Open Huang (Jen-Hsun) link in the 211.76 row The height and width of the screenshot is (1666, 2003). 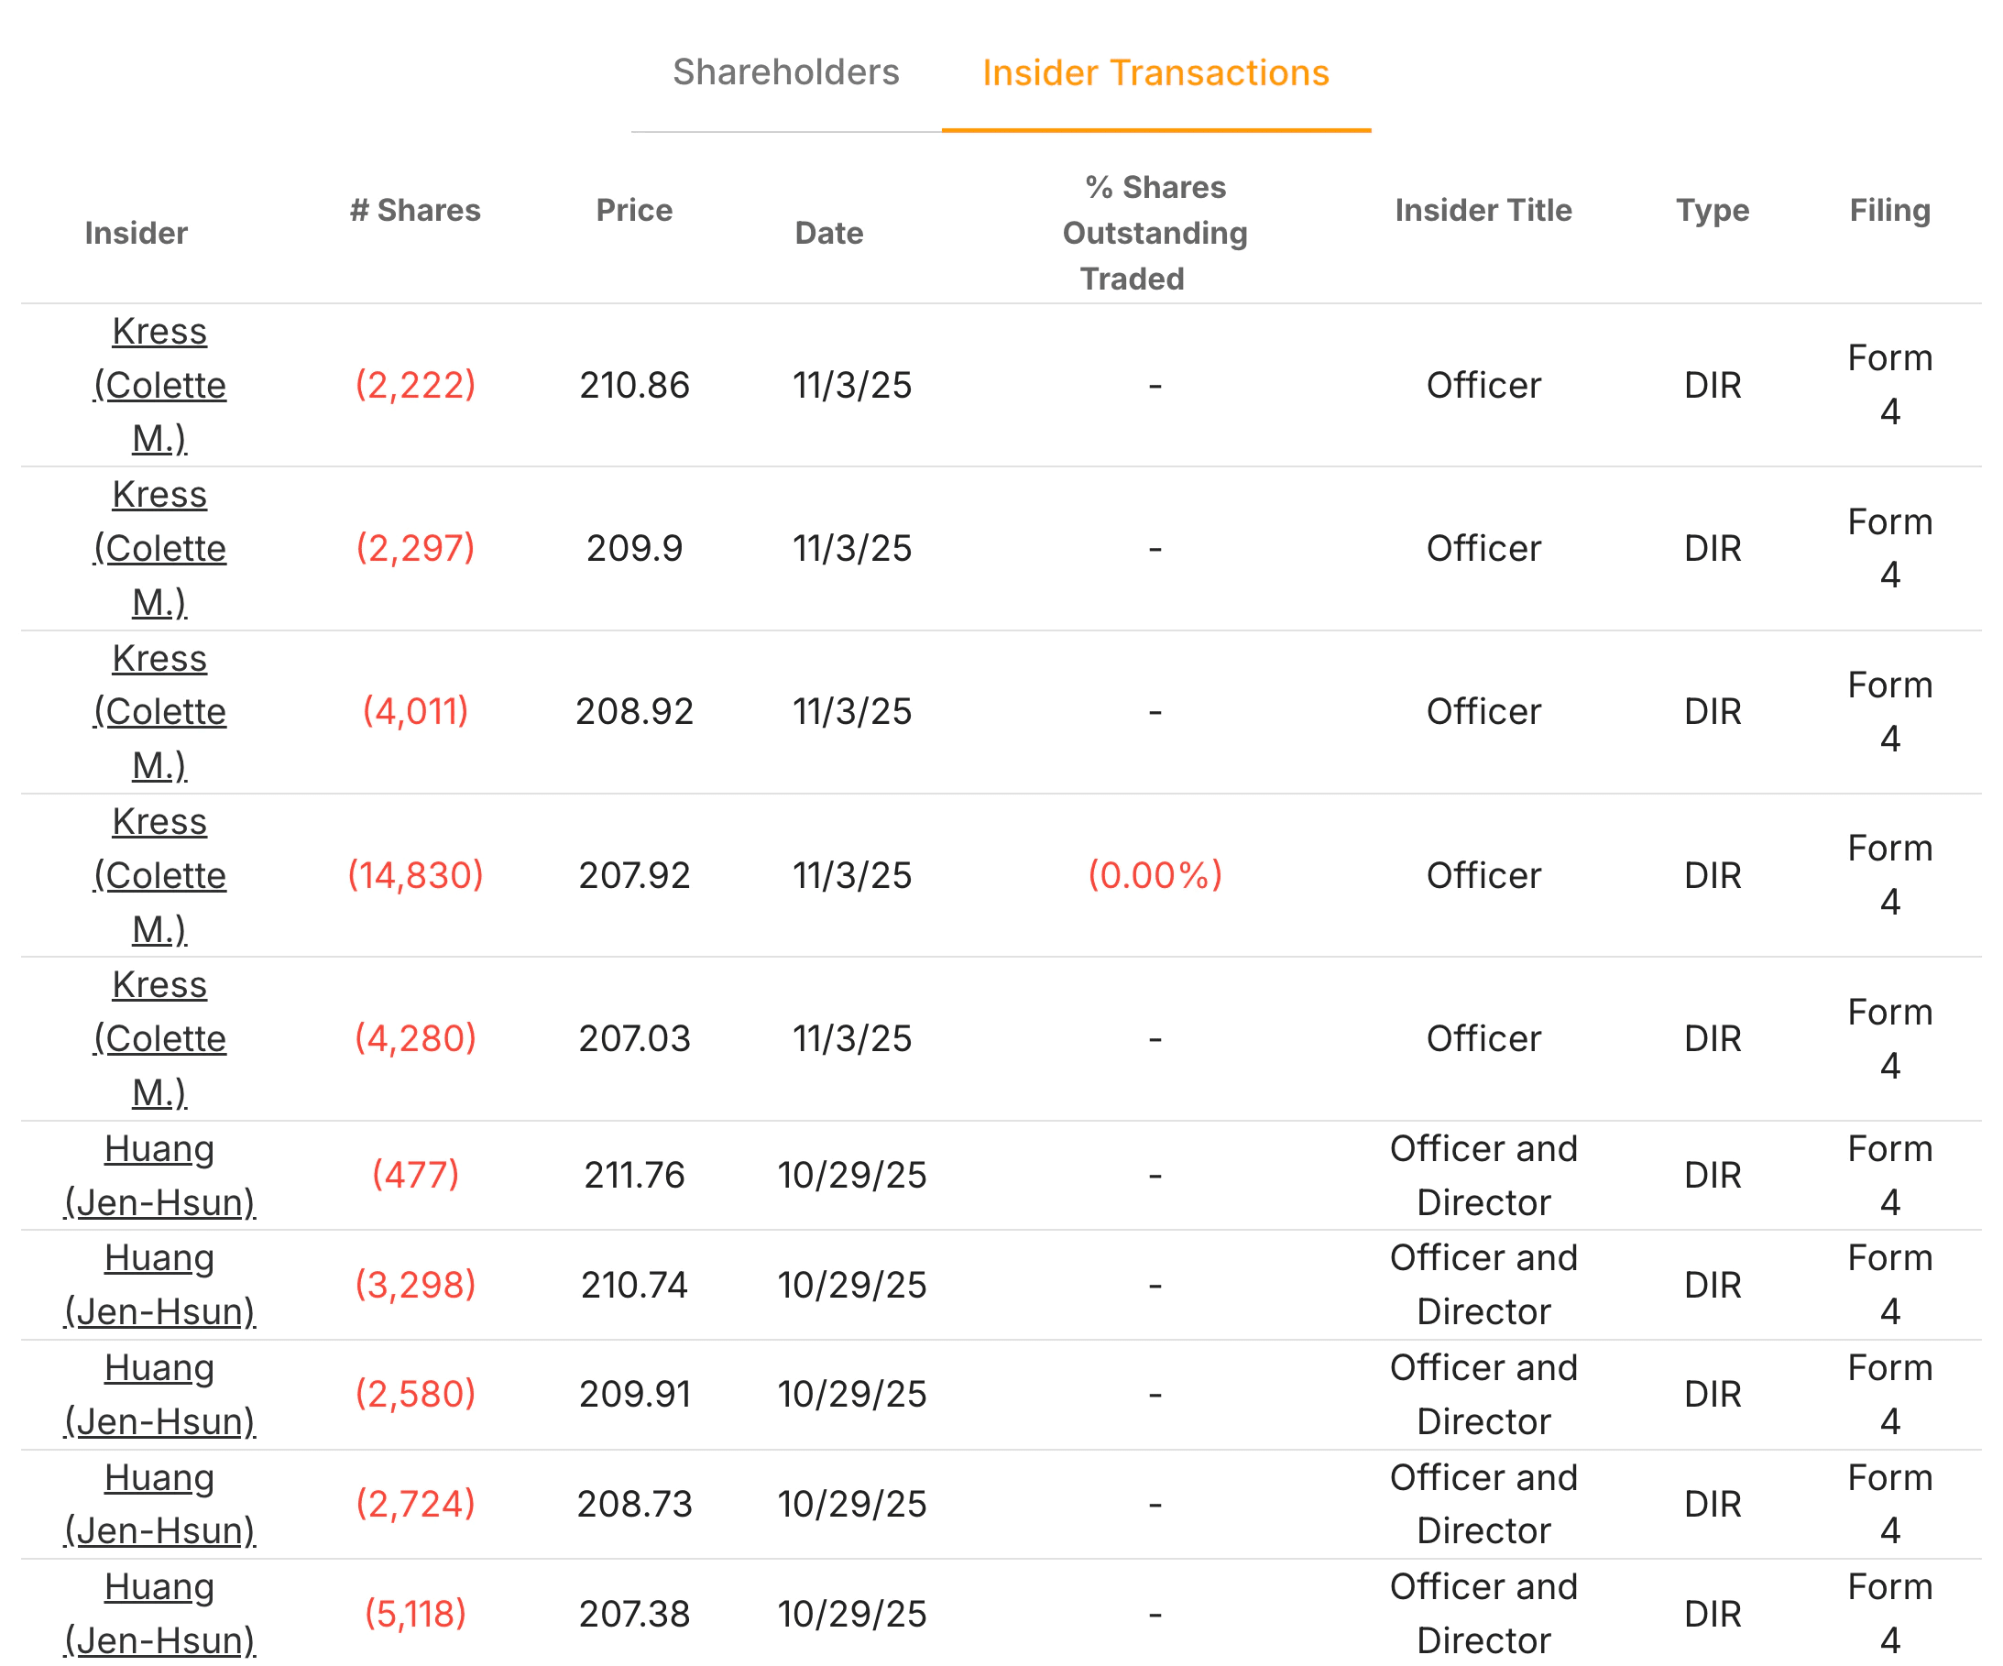click(x=159, y=1175)
